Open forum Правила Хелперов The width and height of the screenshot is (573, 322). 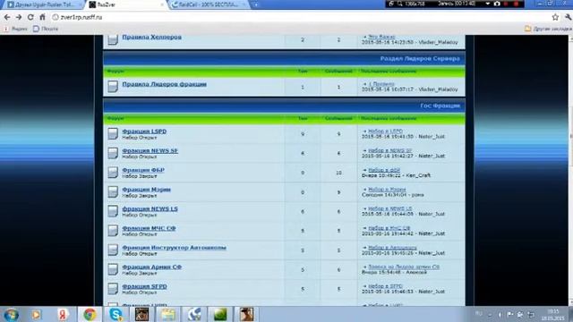(x=151, y=38)
